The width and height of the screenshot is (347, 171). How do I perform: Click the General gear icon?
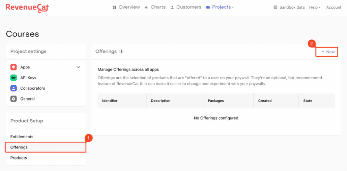click(14, 99)
